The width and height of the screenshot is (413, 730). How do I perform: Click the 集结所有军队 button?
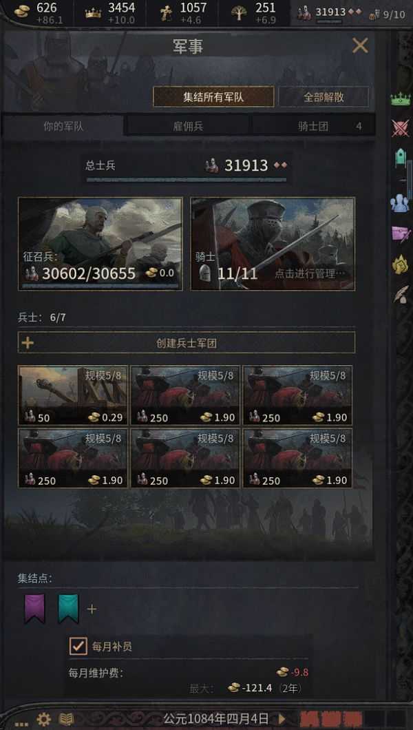(x=213, y=97)
